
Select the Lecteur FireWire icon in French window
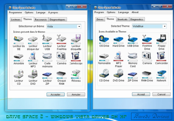pos(62,38)
